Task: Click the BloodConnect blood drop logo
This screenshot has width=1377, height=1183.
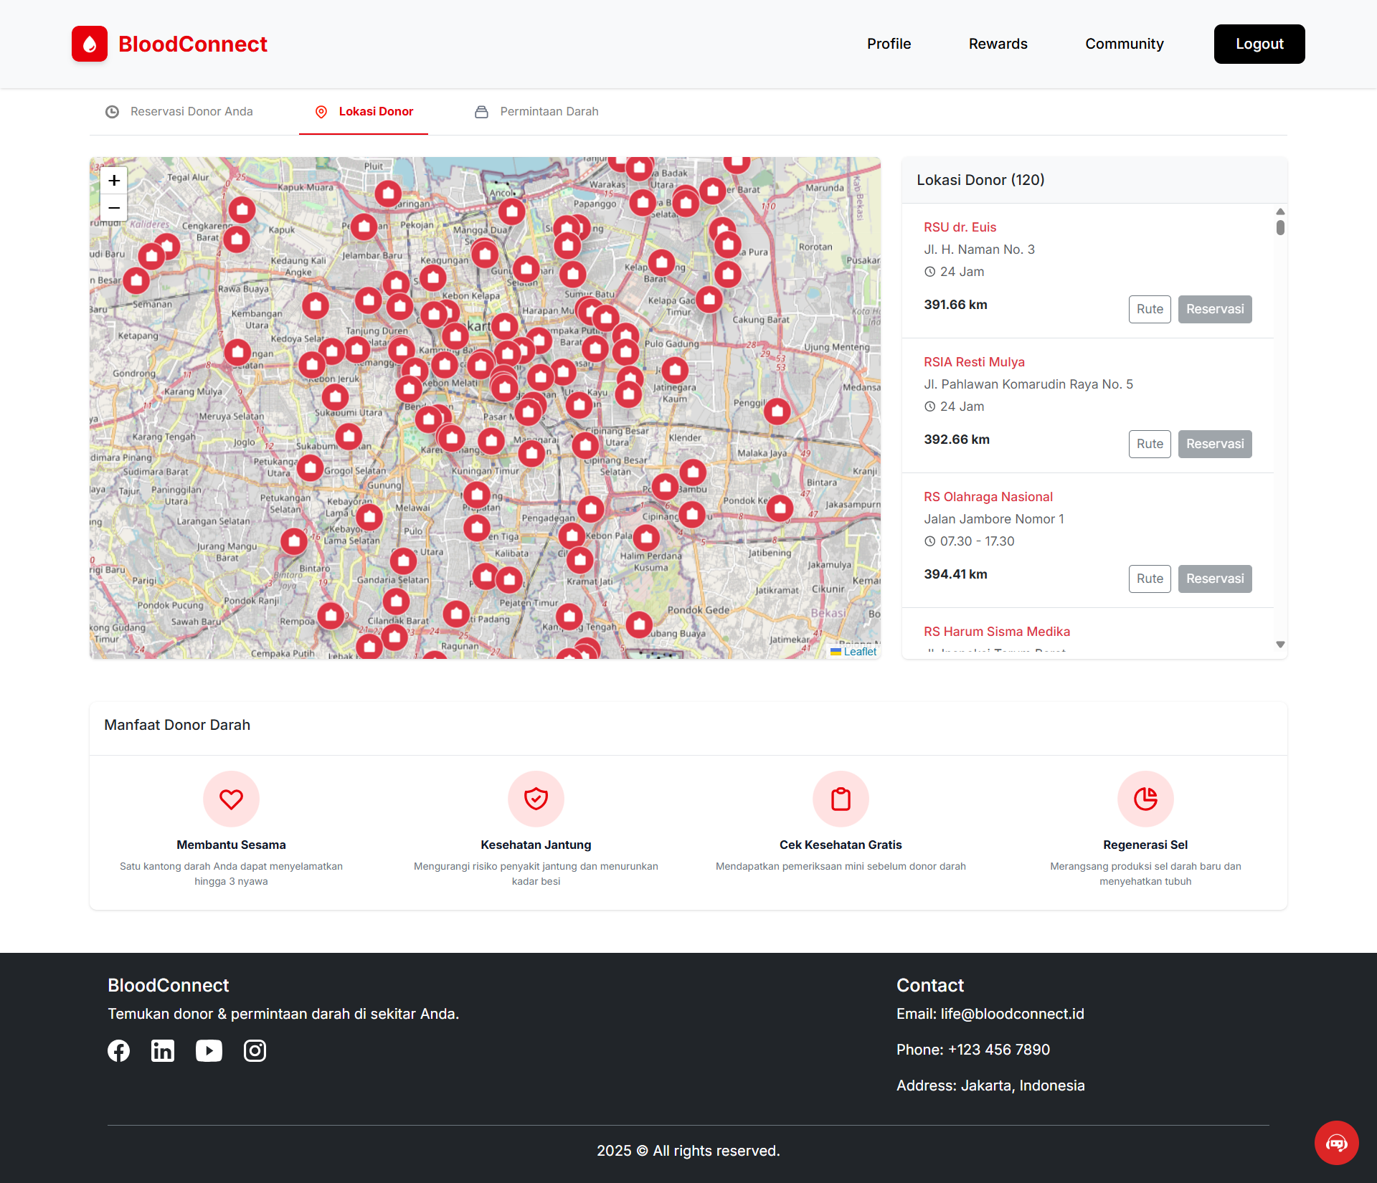Action: point(90,44)
